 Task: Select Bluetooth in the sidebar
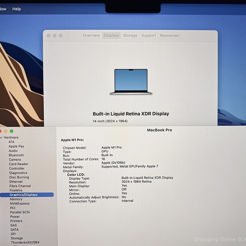pos(16,155)
